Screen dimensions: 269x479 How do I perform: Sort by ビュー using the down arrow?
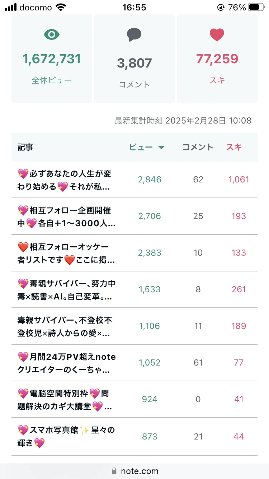[x=161, y=147]
